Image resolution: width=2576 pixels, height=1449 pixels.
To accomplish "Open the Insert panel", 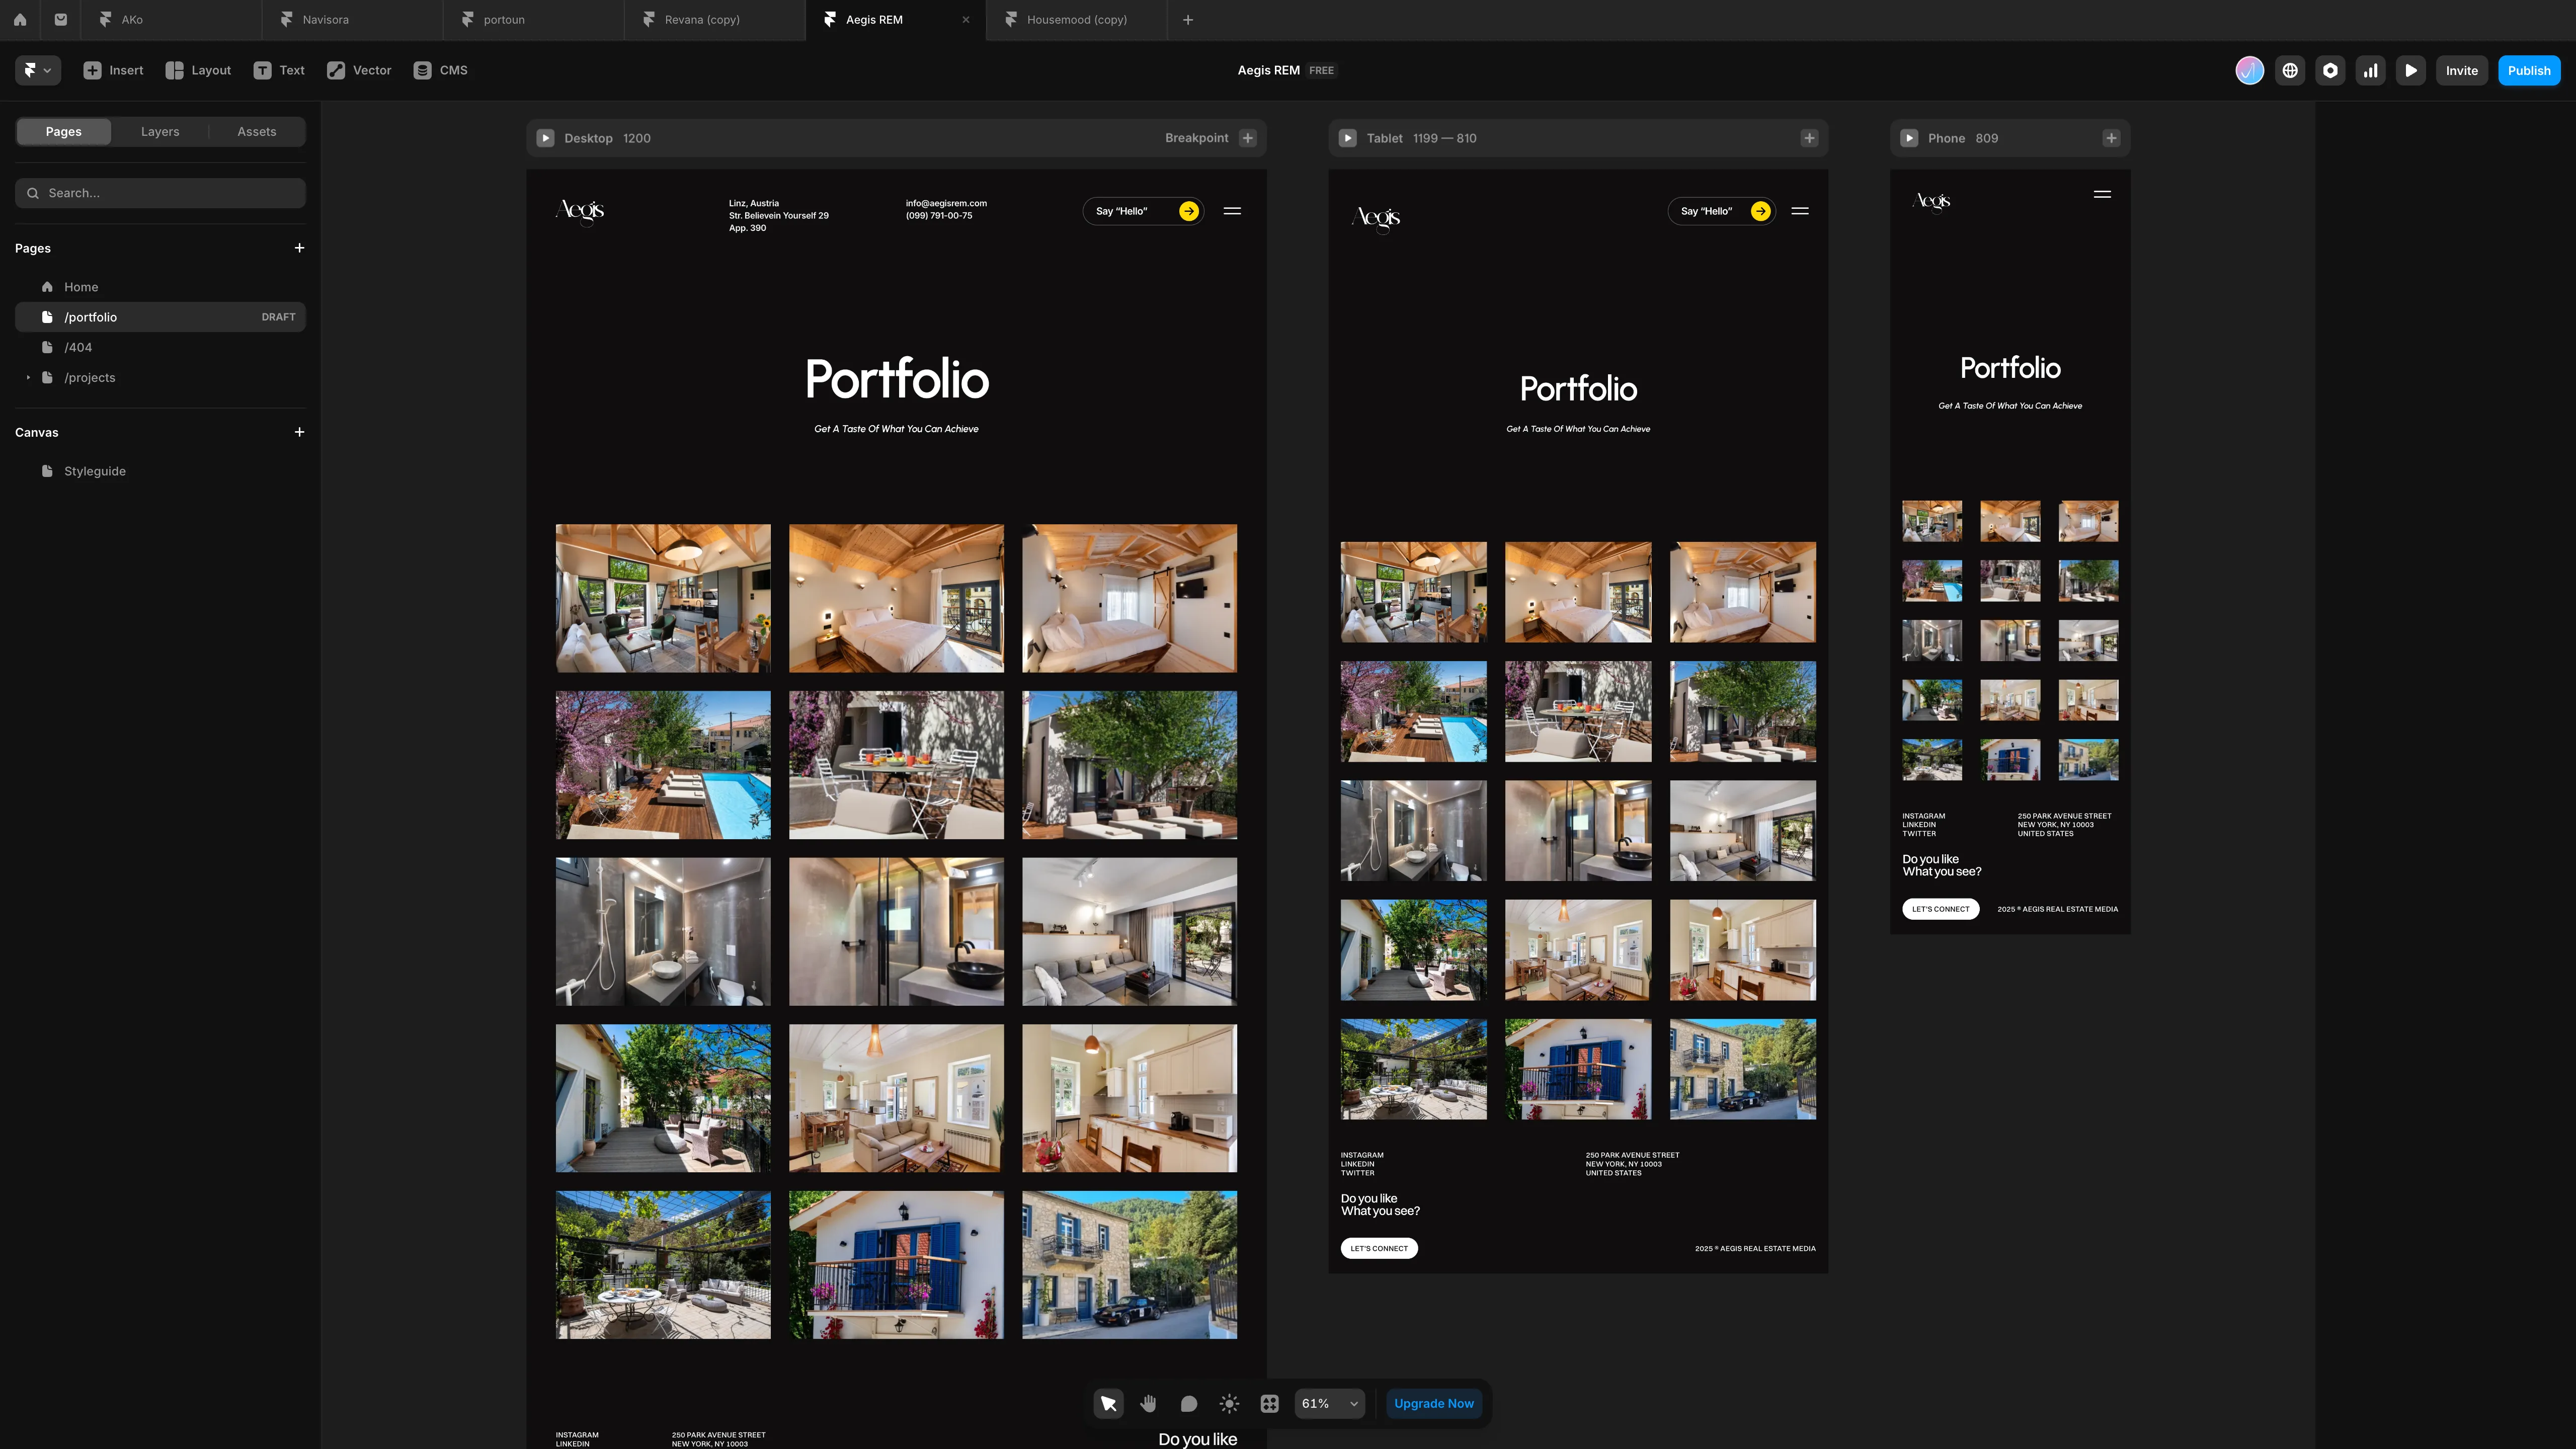I will click(x=112, y=70).
